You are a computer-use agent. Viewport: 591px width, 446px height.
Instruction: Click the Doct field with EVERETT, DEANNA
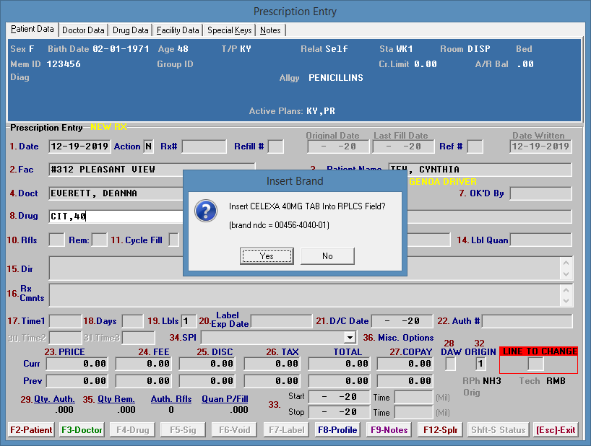pos(116,193)
